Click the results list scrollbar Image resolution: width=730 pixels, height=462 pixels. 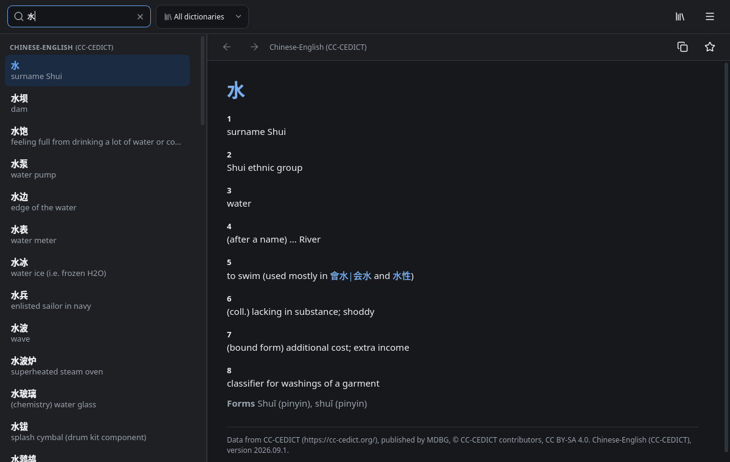pyautogui.click(x=203, y=80)
